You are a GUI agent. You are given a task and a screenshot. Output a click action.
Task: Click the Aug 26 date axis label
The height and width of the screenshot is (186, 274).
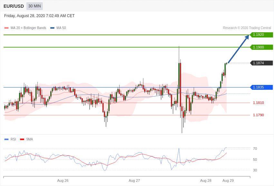[63, 181]
